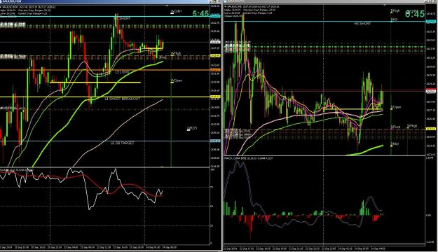The height and width of the screenshot is (252, 438).
Task: Click the orange price tag on left price axis
Action: click(215, 69)
